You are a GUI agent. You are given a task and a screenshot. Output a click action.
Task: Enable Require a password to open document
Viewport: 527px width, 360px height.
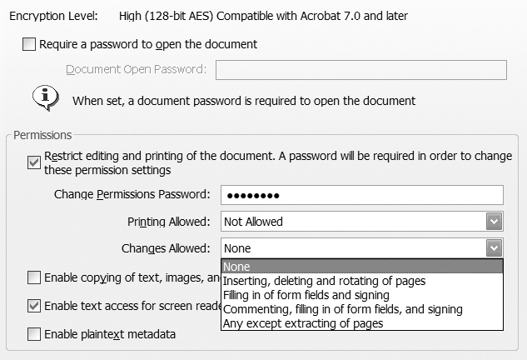(29, 44)
